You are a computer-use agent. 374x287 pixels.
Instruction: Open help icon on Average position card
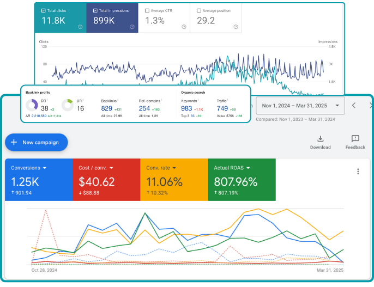(x=236, y=27)
